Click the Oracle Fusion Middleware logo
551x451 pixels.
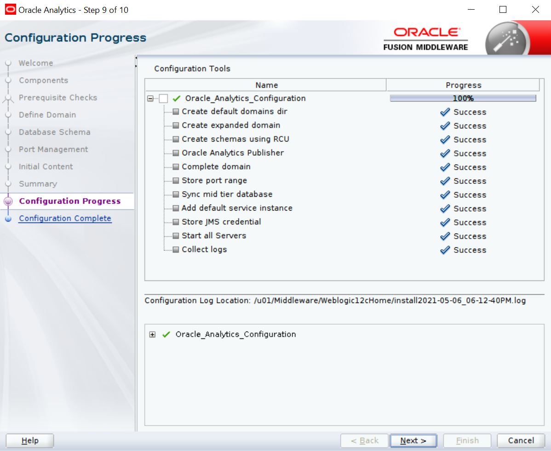coord(425,39)
